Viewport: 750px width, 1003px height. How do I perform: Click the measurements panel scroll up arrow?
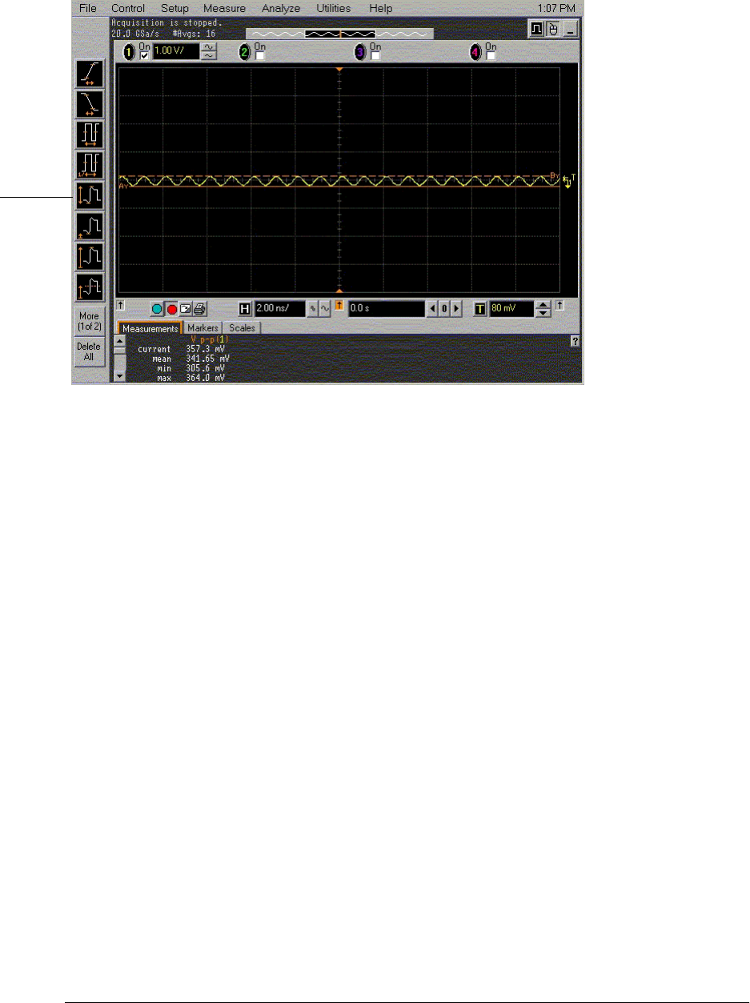(x=120, y=340)
